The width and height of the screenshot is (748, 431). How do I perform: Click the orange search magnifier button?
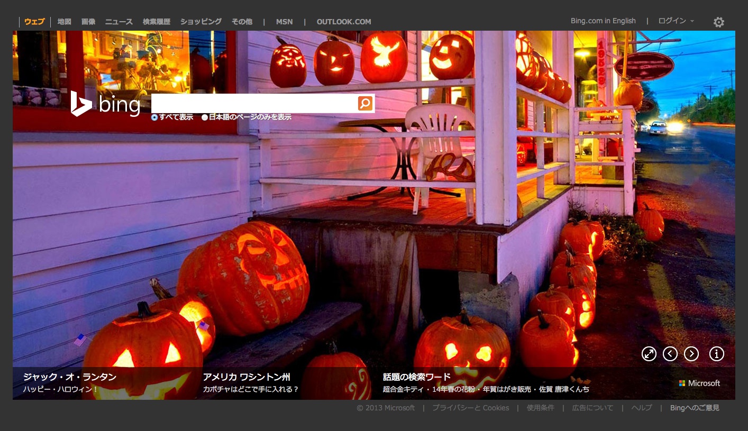[365, 103]
